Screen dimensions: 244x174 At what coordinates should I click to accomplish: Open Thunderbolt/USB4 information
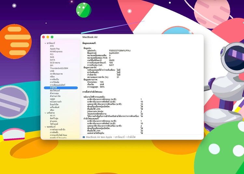tap(59, 68)
